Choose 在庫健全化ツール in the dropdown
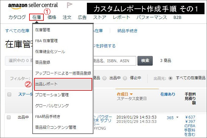 (x=50, y=51)
